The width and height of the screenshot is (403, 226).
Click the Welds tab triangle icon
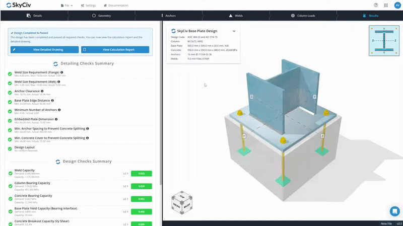pos(231,16)
